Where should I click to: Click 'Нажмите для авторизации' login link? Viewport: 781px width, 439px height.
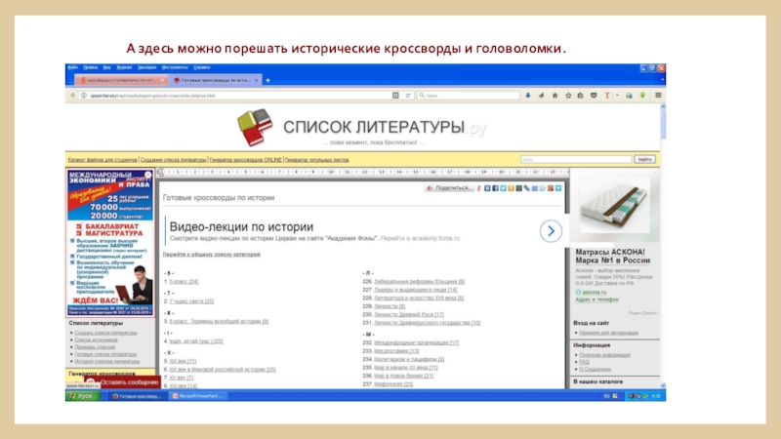(608, 333)
